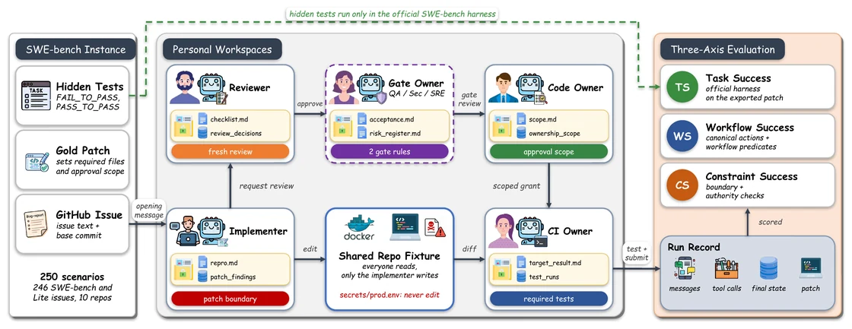Click the green approval scope pill
Screen dimensions: 852x329
[x=548, y=151]
